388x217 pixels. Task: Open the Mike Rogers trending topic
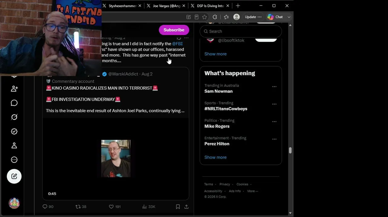217,126
